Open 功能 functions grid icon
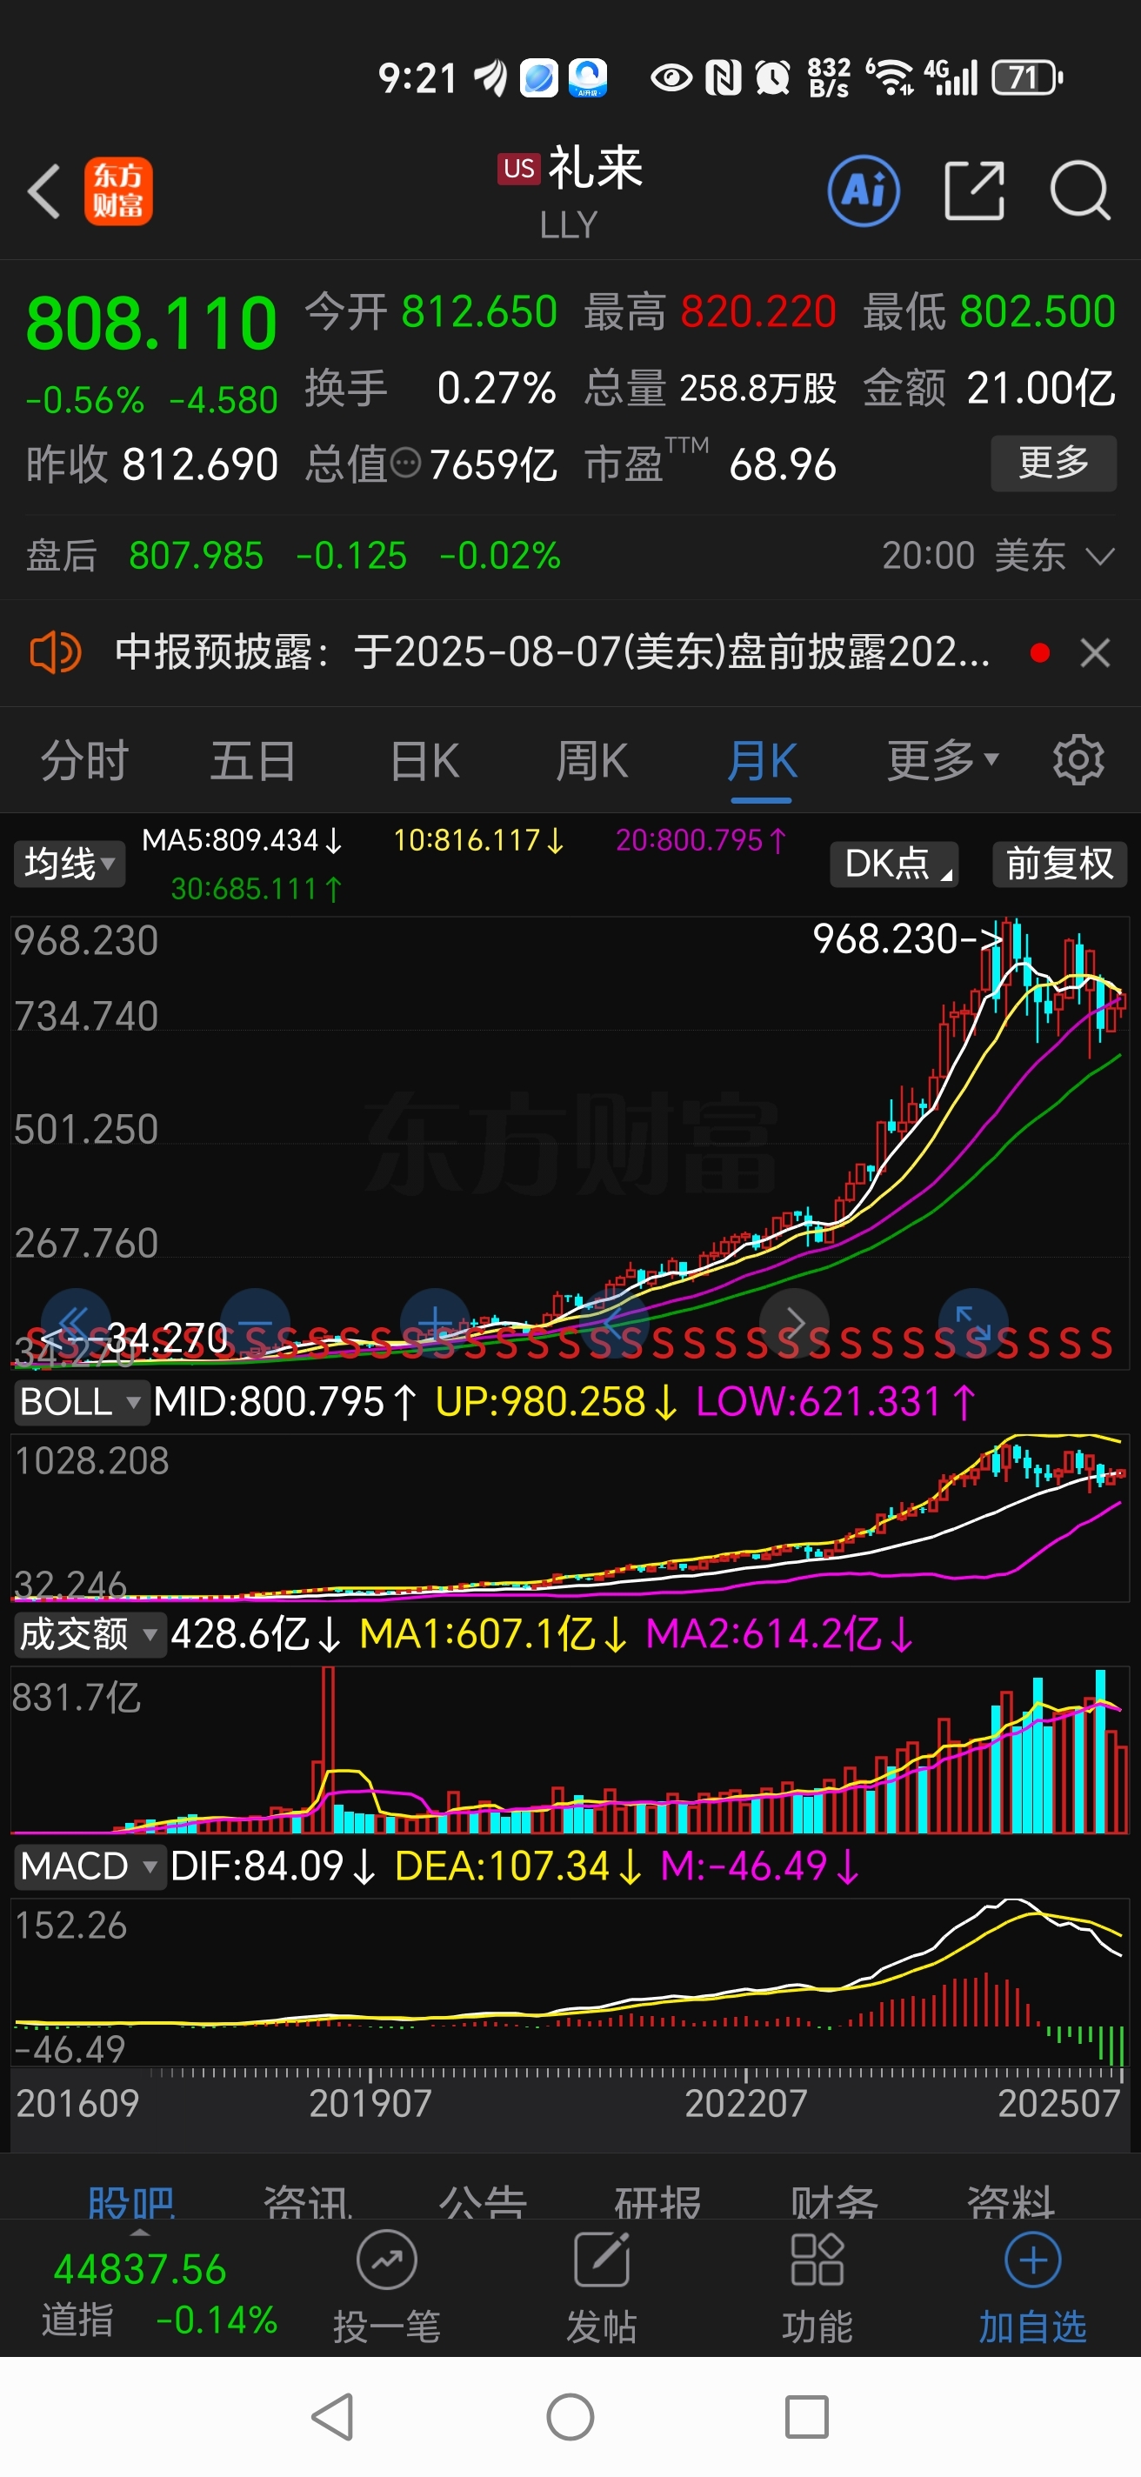Viewport: 1141px width, 2477px height. tap(817, 2260)
